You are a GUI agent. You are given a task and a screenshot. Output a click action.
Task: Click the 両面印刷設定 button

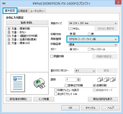pyautogui.click(x=105, y=57)
